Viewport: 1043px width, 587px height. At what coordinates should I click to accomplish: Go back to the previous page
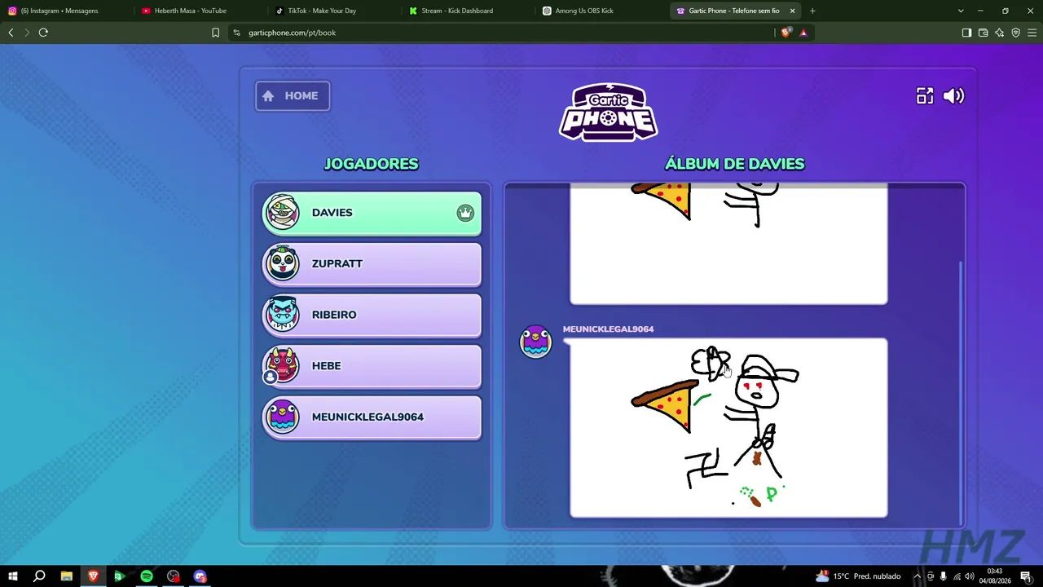(11, 33)
